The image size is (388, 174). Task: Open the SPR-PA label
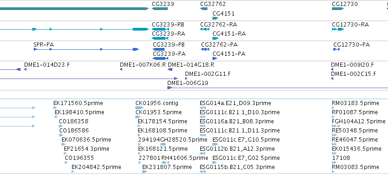[x=44, y=45]
